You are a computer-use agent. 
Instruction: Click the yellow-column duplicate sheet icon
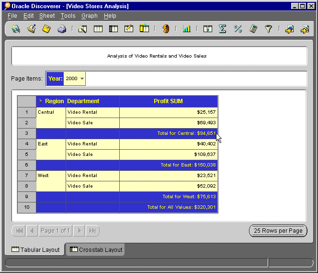(144, 28)
